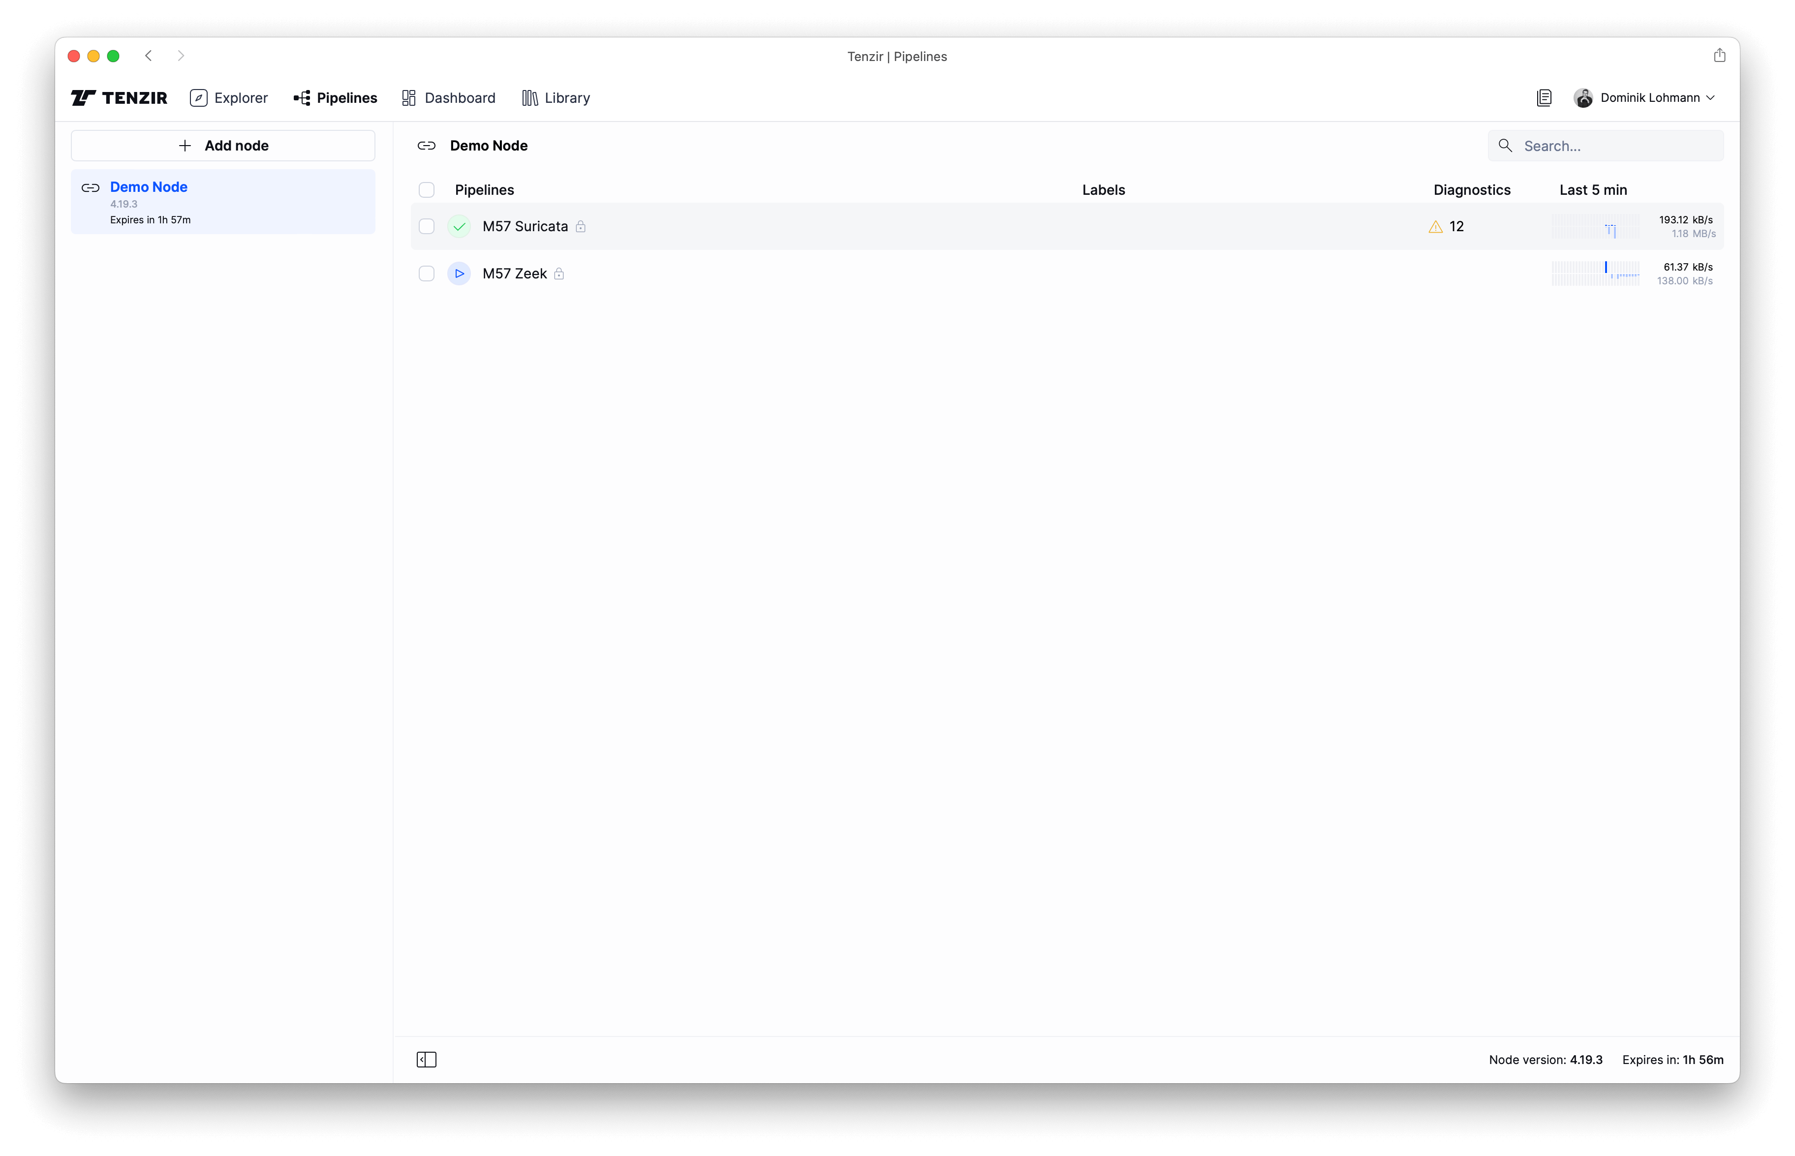Open the M57 Suricata pipeline
Image resolution: width=1795 pixels, height=1156 pixels.
pos(526,227)
